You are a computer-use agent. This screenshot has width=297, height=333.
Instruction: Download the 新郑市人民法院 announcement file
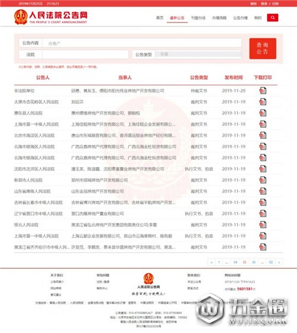point(263,180)
